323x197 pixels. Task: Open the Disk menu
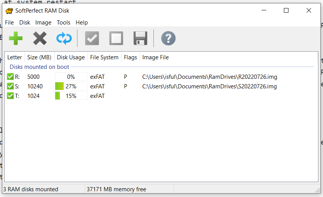25,23
